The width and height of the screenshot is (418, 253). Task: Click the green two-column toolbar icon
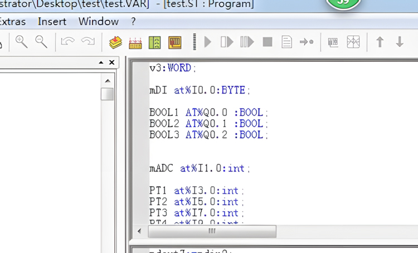[x=155, y=42]
